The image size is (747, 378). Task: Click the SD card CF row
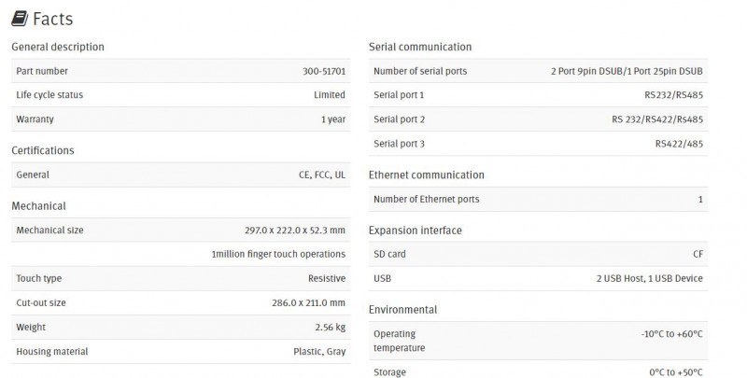538,254
